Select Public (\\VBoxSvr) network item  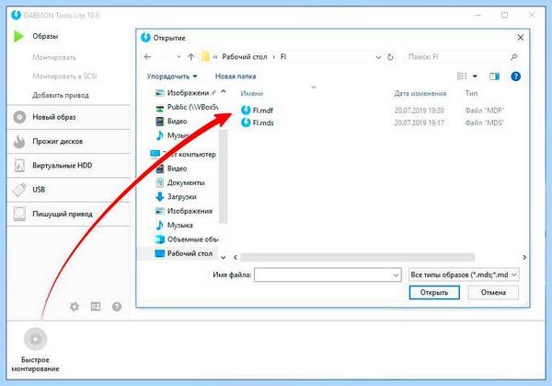187,107
